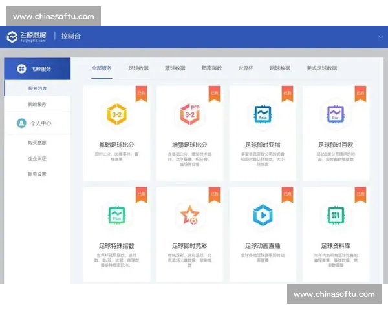Click the orange star football icon
The width and height of the screenshot is (388, 310).
(189, 215)
